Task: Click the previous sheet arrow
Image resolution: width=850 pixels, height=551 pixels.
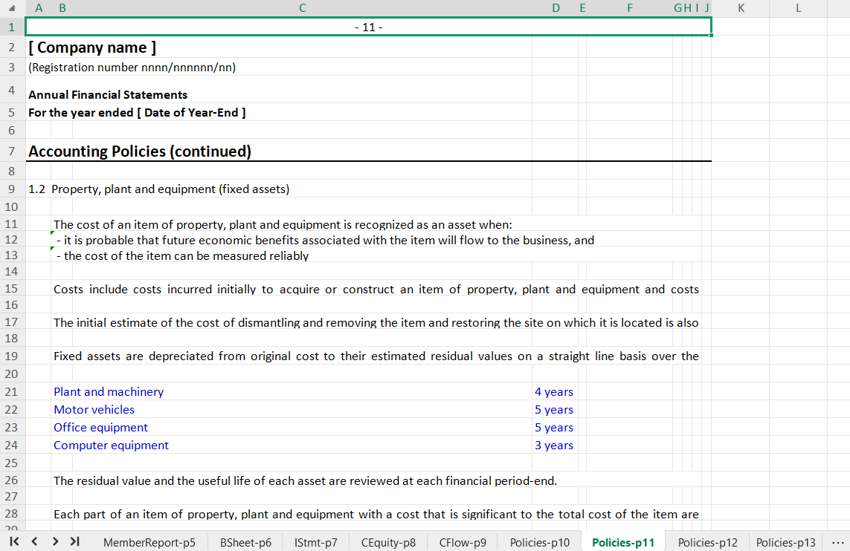Action: [34, 541]
